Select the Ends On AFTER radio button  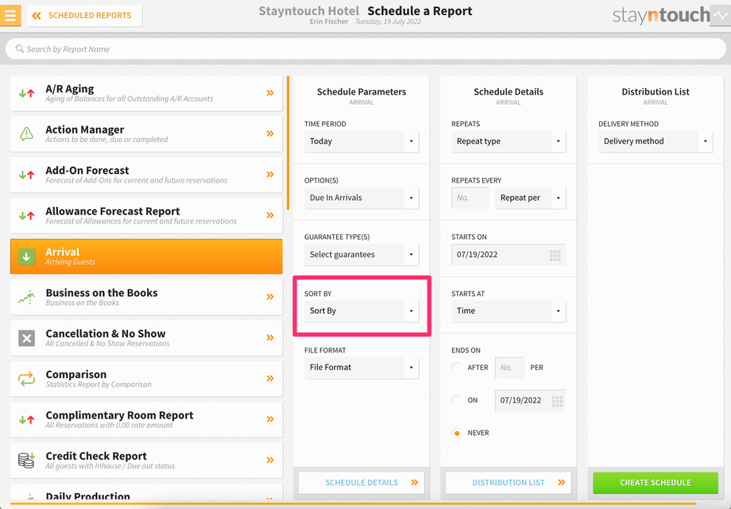pyautogui.click(x=457, y=368)
